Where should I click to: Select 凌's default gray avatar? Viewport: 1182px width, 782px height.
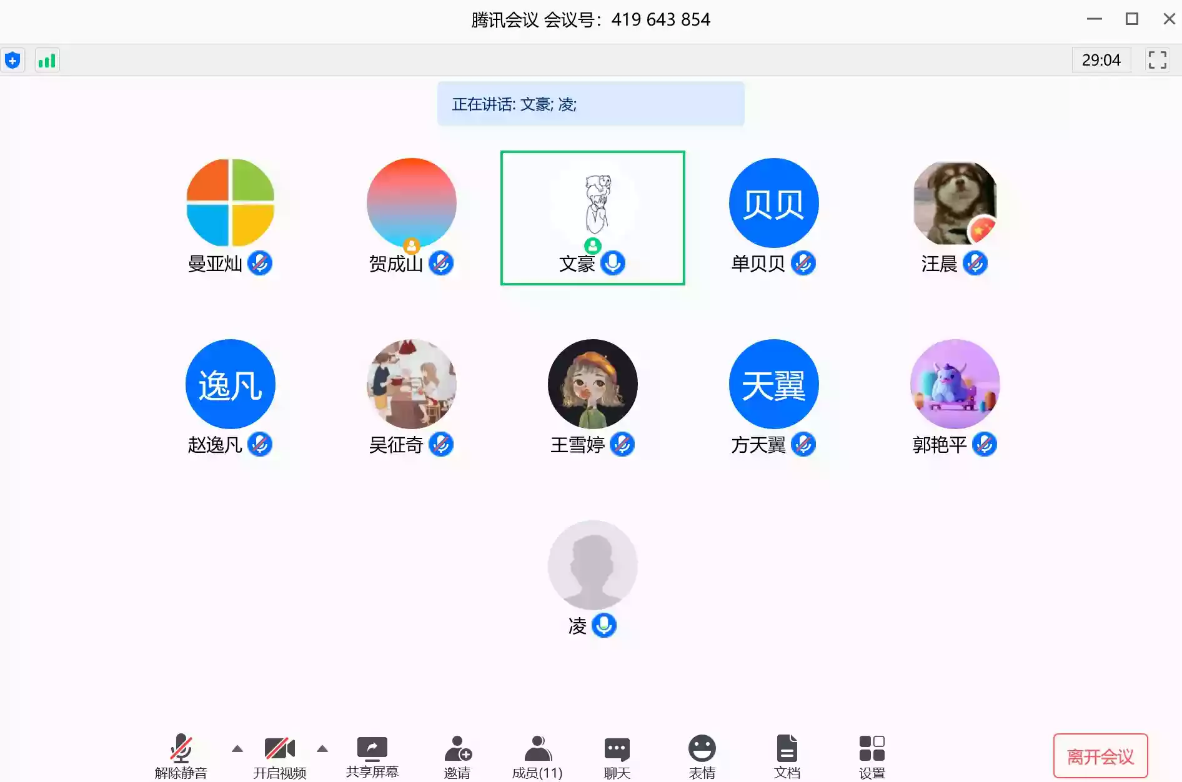pyautogui.click(x=593, y=565)
